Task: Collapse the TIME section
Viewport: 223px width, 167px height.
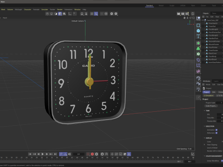Action: 204,110
